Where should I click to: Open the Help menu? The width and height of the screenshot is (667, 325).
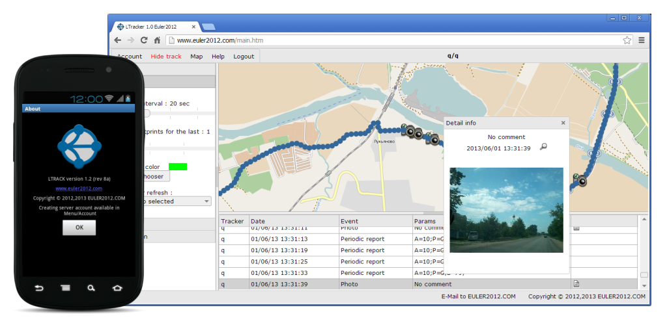218,57
